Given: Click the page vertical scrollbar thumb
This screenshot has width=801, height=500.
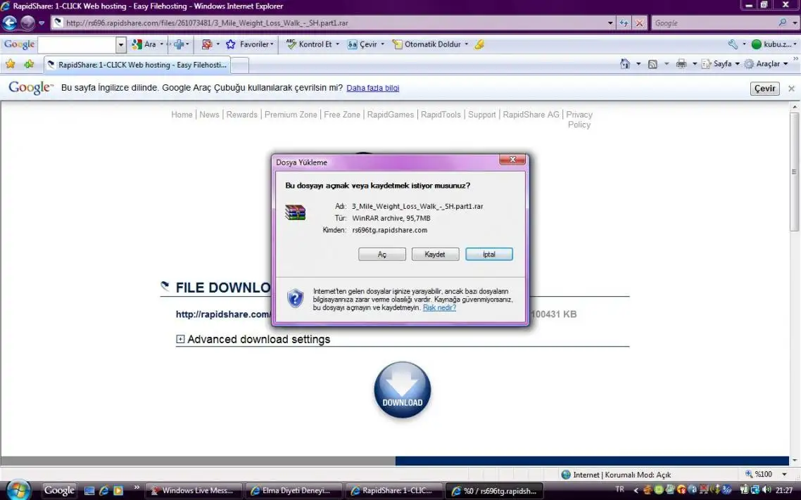Looking at the screenshot, I should tap(795, 172).
